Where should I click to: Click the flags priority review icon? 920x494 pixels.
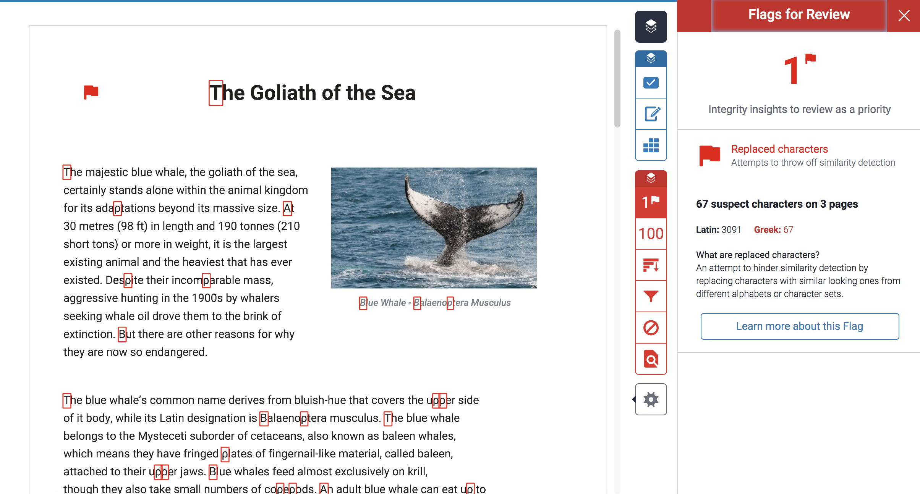pos(650,201)
